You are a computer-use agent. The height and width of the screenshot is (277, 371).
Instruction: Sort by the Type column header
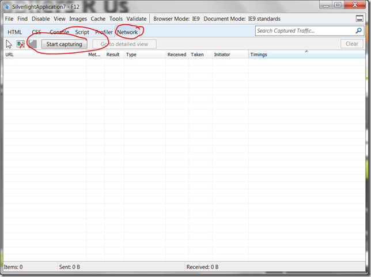[145, 55]
